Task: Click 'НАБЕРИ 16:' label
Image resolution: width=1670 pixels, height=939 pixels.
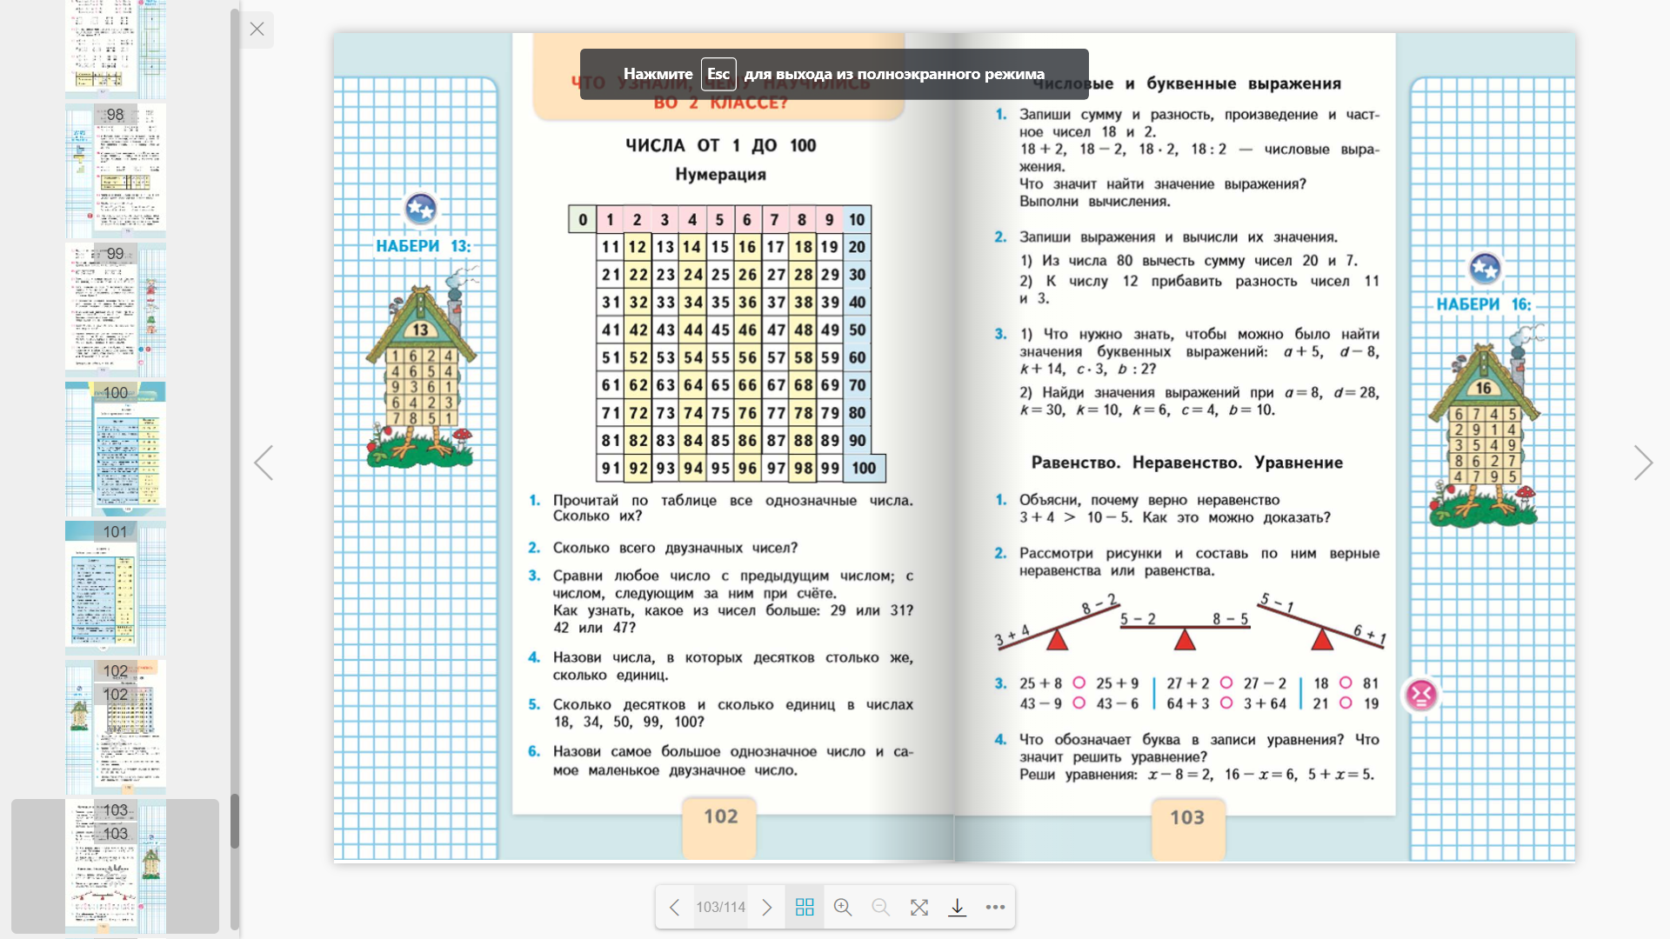Action: [1484, 304]
